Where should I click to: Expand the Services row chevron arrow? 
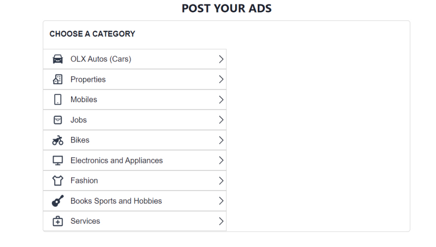point(221,221)
